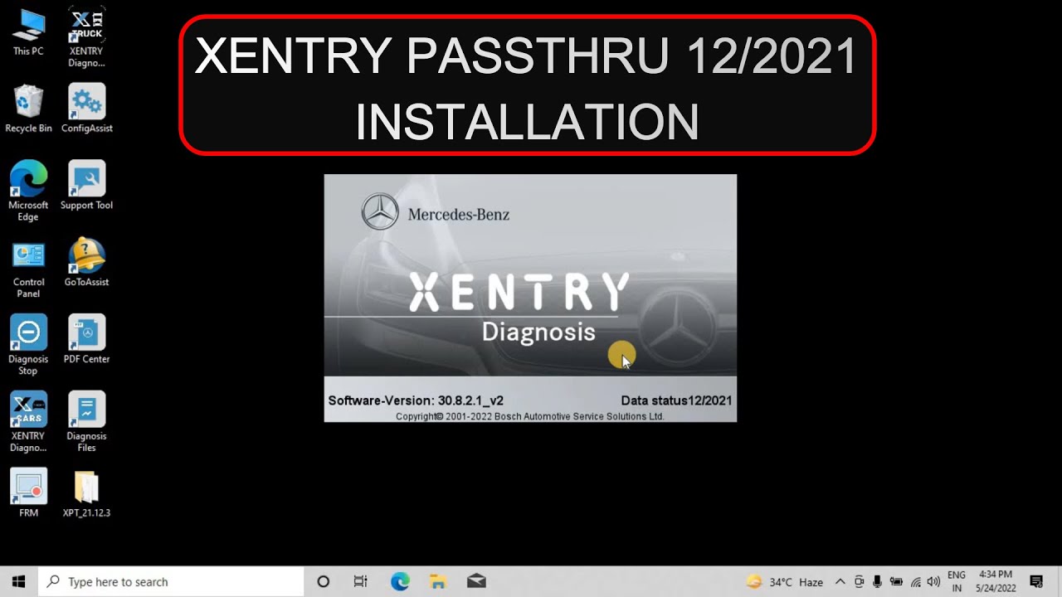Viewport: 1062px width, 597px height.
Task: Launch Microsoft Edge from the taskbar
Action: pyautogui.click(x=400, y=581)
